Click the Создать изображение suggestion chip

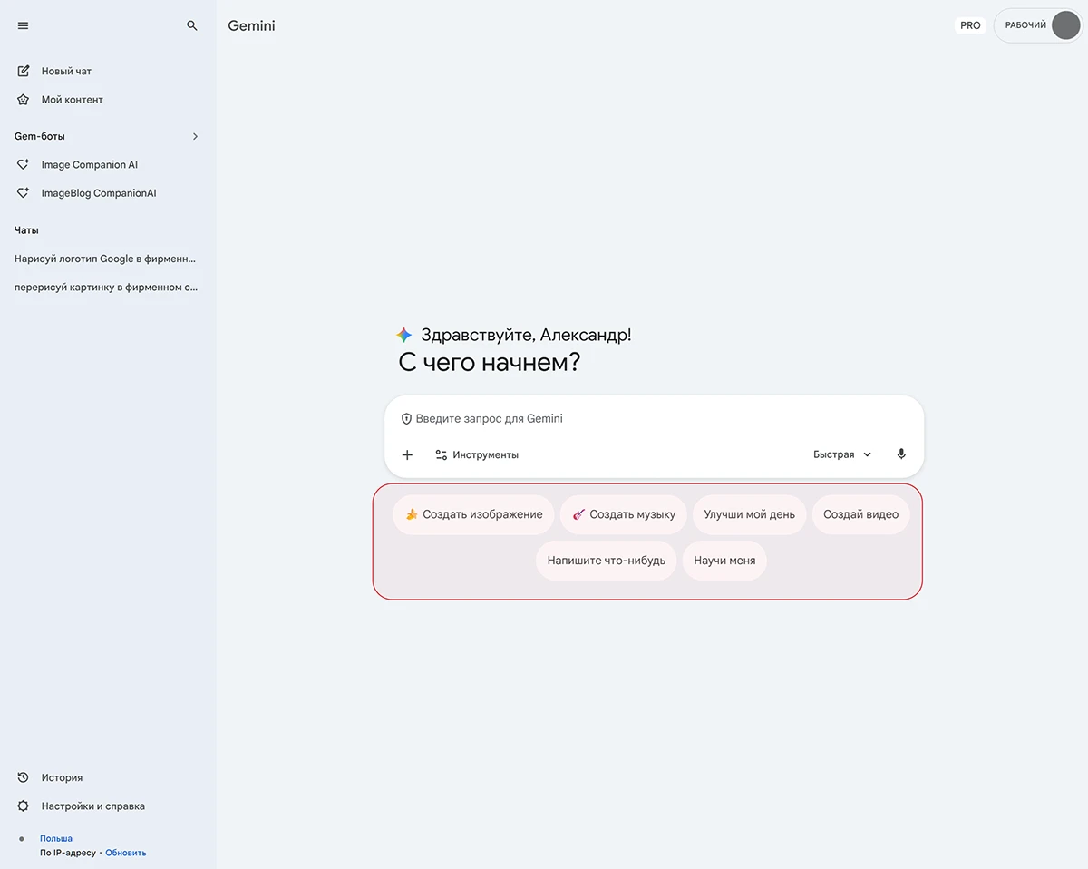tap(473, 514)
